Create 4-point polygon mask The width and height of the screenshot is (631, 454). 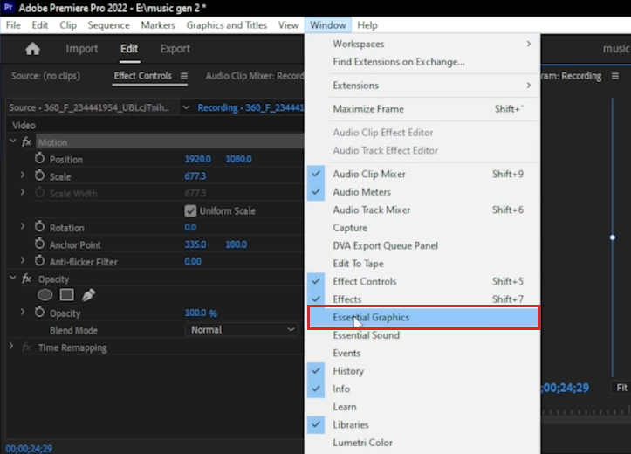point(67,295)
